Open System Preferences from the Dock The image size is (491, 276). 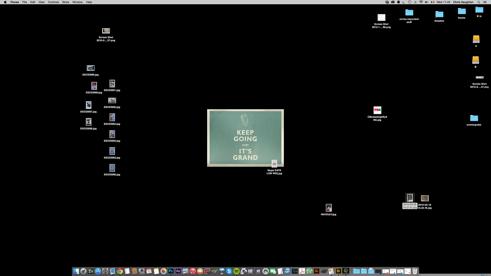tap(105, 271)
